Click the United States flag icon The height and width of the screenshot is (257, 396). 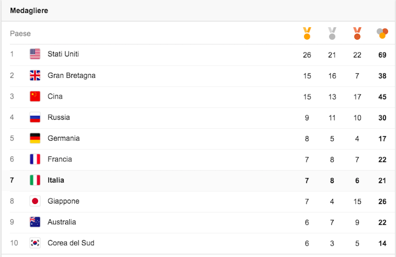pyautogui.click(x=35, y=54)
